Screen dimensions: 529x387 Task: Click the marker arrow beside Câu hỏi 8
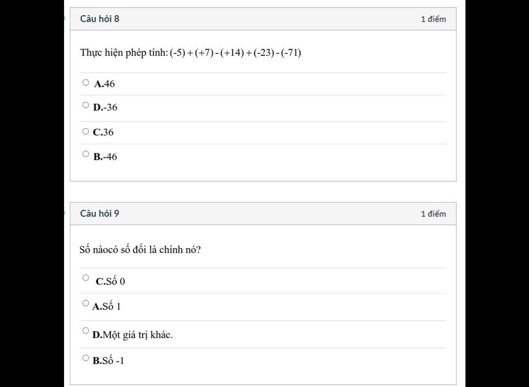click(x=65, y=19)
